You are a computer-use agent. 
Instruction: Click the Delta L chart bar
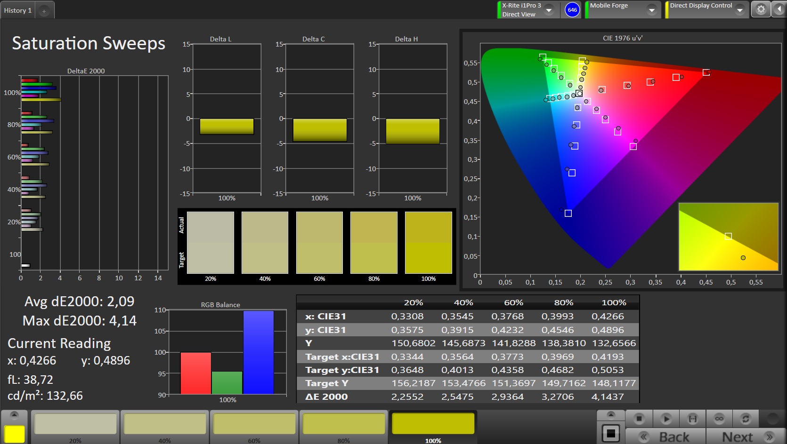coord(227,127)
